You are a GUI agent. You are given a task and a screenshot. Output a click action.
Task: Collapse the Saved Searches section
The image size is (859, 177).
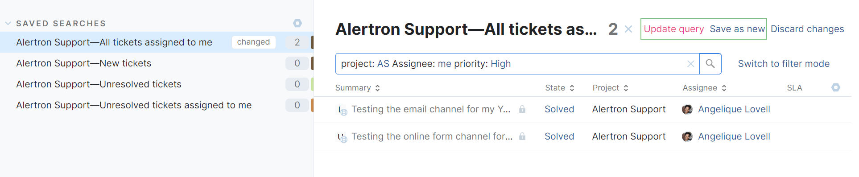point(8,23)
